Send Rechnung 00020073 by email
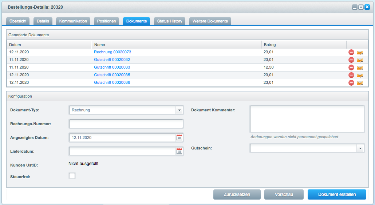 360,53
